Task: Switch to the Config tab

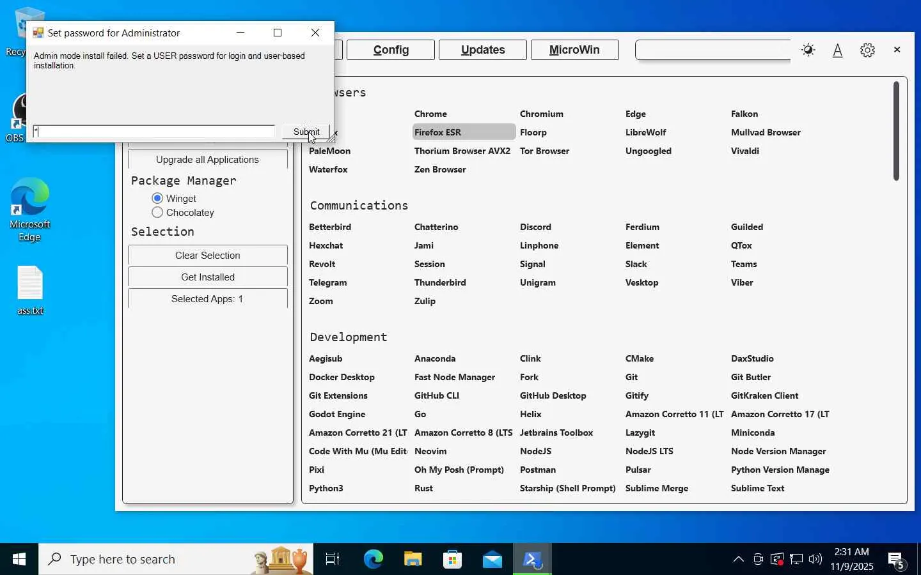Action: click(x=391, y=50)
